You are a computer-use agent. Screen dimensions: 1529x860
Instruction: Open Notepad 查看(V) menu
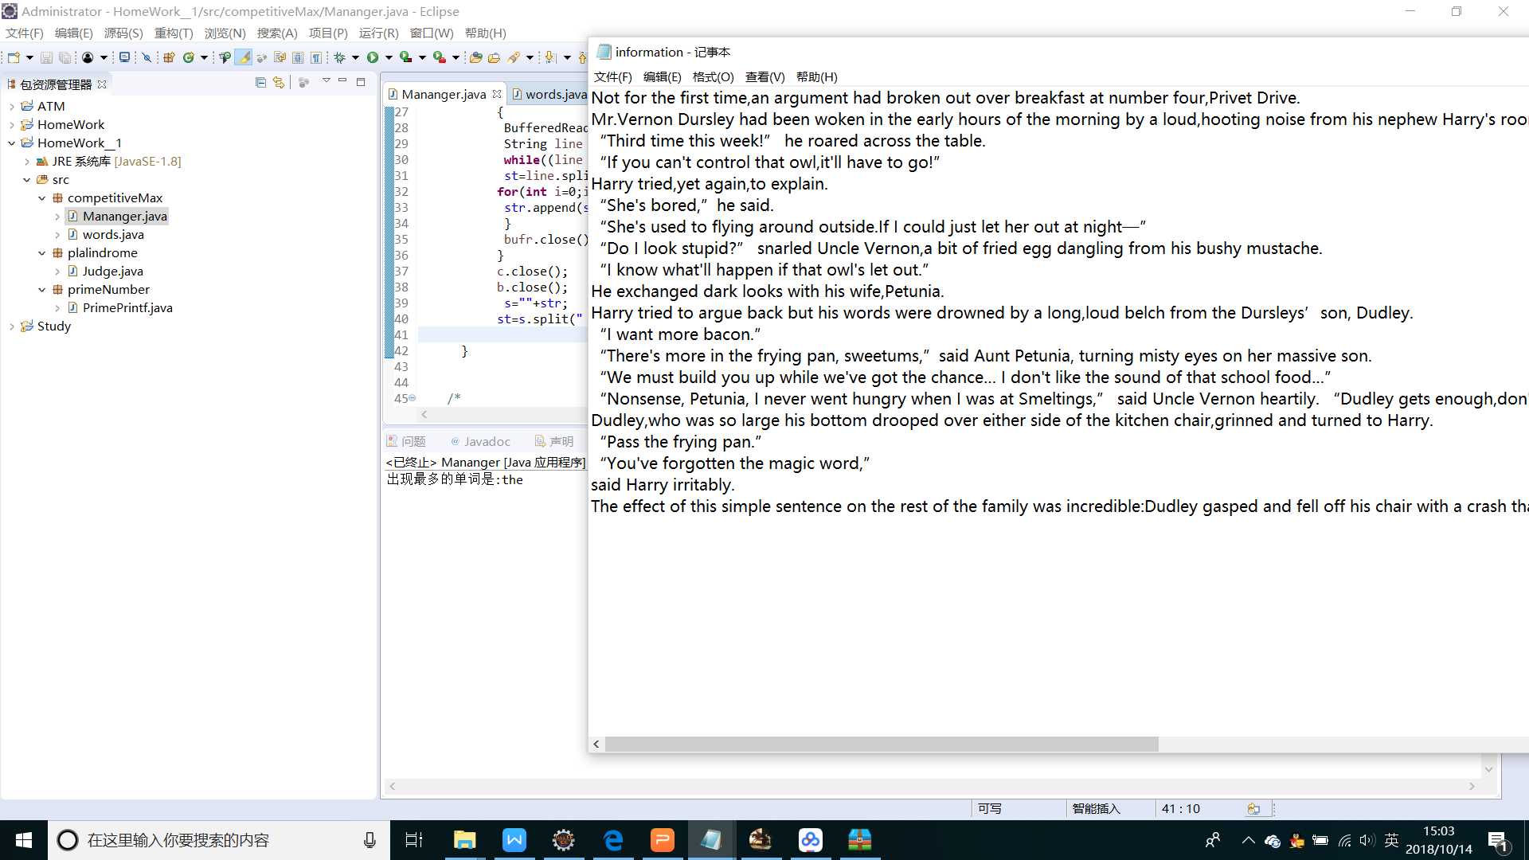pyautogui.click(x=764, y=76)
